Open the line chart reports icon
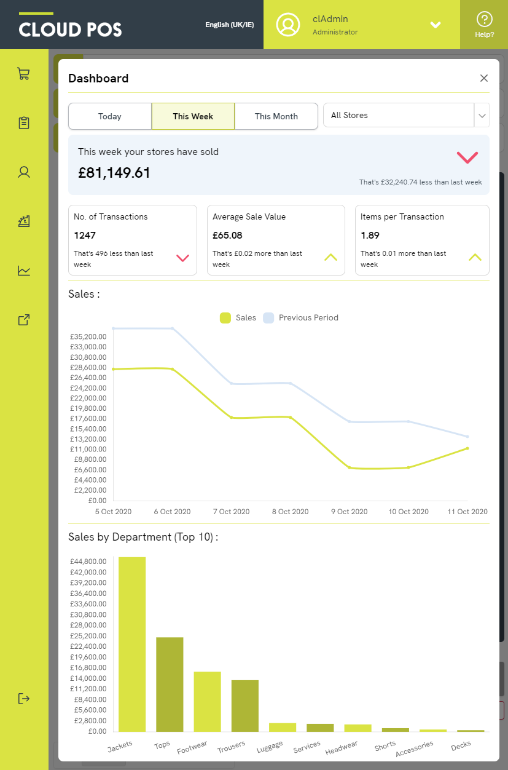The height and width of the screenshot is (770, 508). [24, 271]
